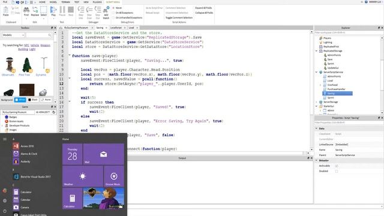Toggle the Disabled property checkbox
This screenshot has width=384, height=216.
click(x=337, y=171)
